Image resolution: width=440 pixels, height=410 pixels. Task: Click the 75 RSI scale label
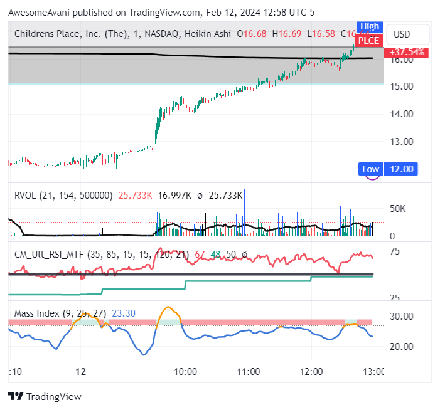tap(395, 251)
